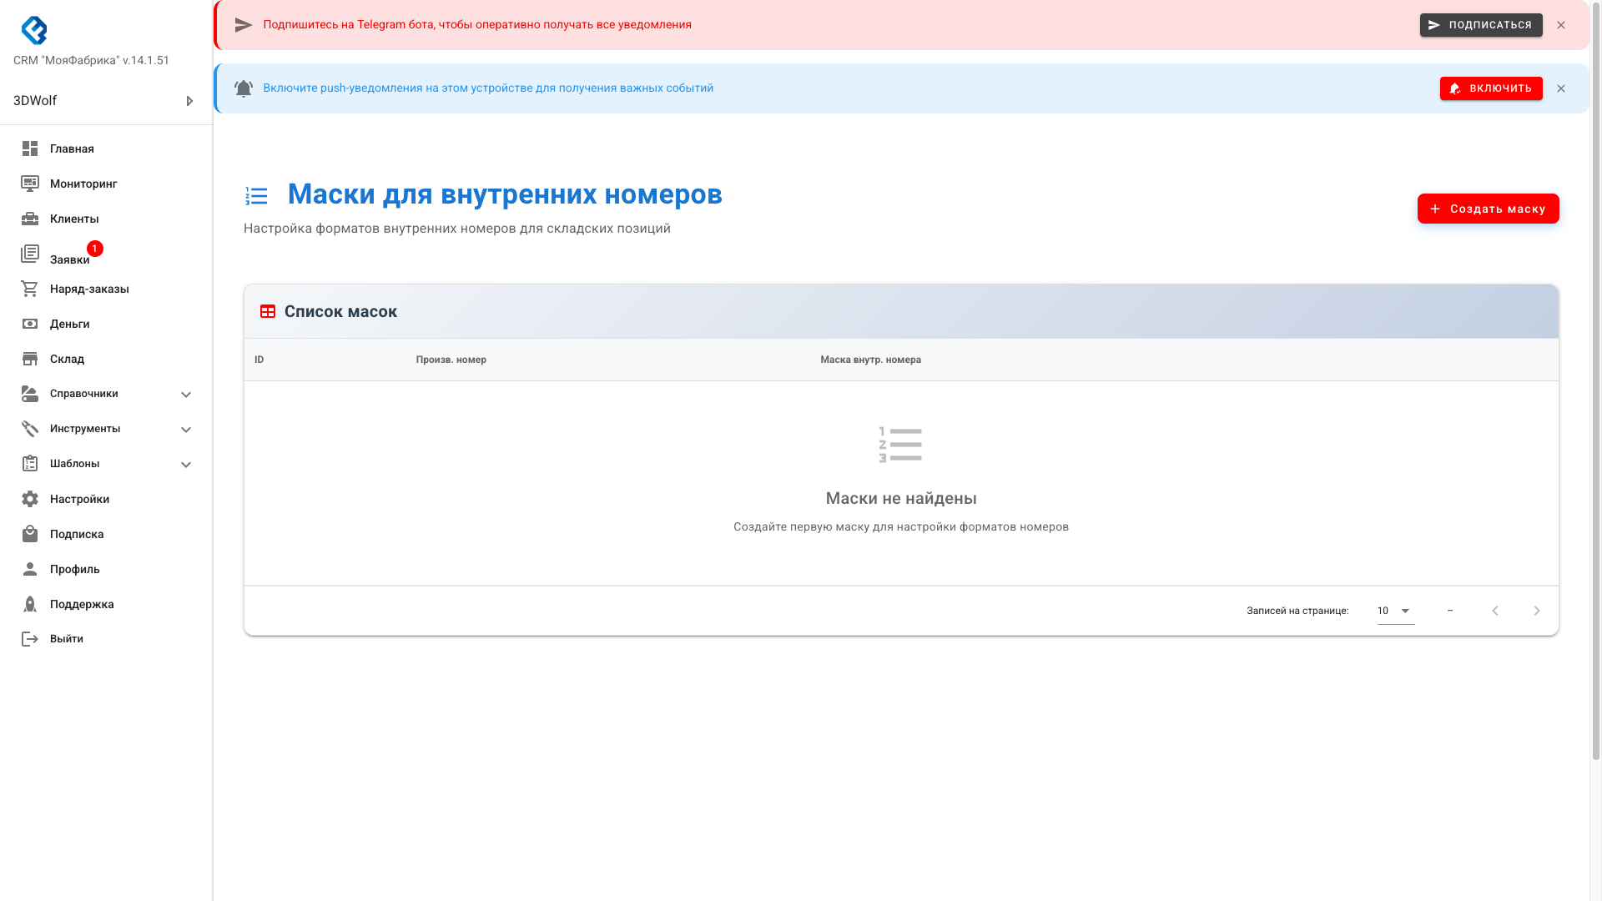The width and height of the screenshot is (1602, 901).
Task: Click the МояФабрика logo
Action: coord(35,31)
